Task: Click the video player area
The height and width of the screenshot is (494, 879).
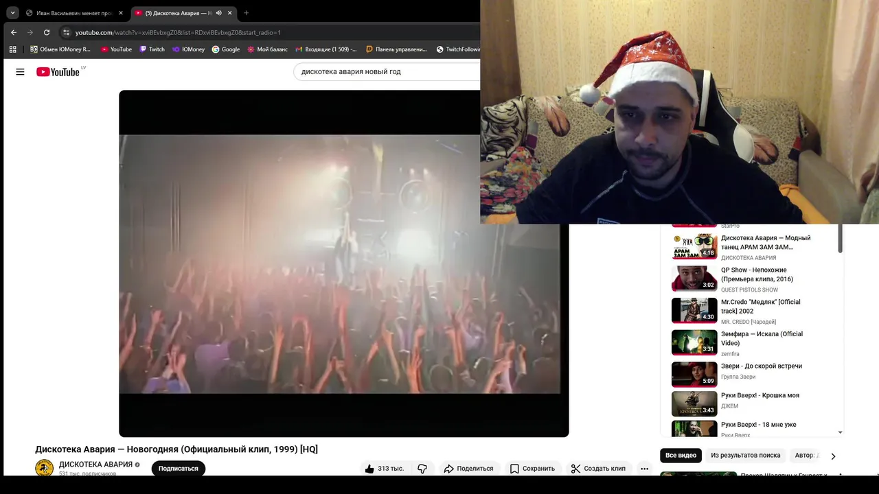Action: pyautogui.click(x=343, y=263)
